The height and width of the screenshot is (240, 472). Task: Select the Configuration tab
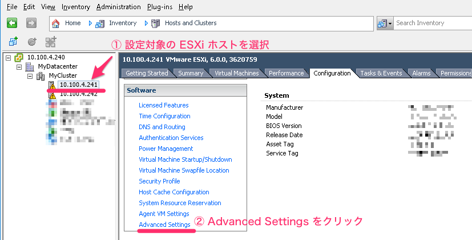pyautogui.click(x=332, y=73)
